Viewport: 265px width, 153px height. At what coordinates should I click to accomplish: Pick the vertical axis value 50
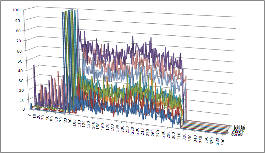coord(20,61)
